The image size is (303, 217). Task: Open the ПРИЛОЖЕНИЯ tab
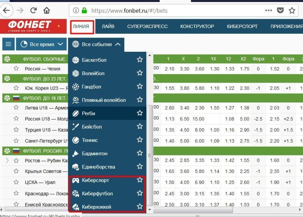click(x=286, y=26)
